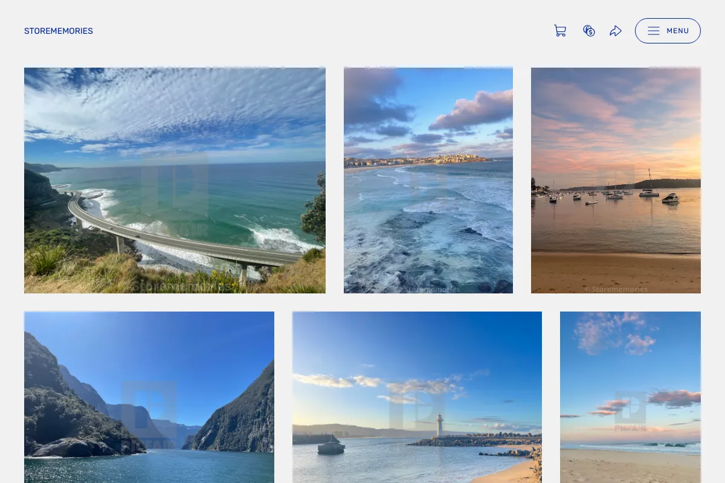Go to STOREMEMORIES home link
This screenshot has width=725, height=483.
(59, 31)
